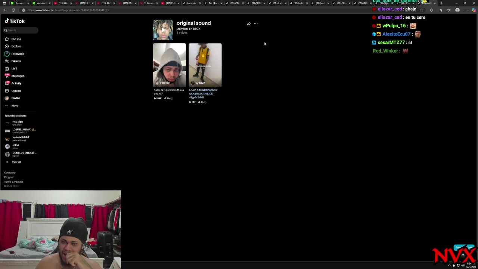This screenshot has width=478, height=269.
Task: Close the '(115) CRA' tab
Action: 136,3
